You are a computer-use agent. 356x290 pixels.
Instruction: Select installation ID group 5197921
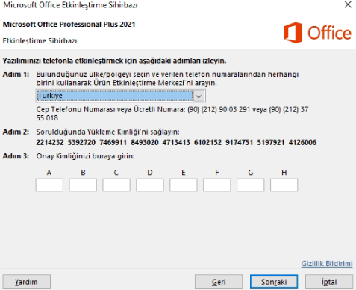point(271,142)
